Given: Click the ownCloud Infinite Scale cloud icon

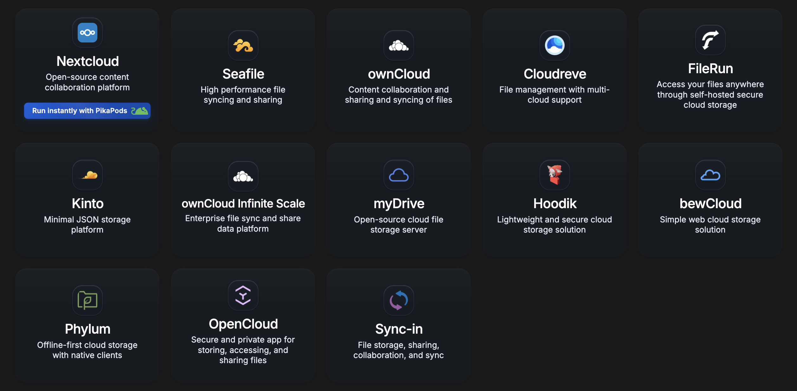Looking at the screenshot, I should [x=243, y=176].
